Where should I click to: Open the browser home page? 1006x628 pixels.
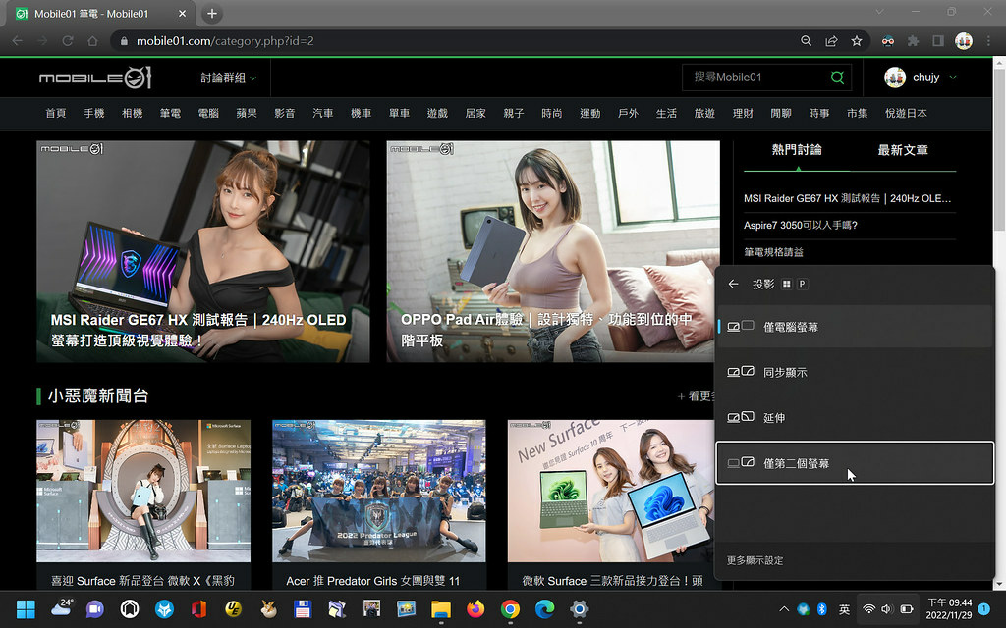(92, 41)
